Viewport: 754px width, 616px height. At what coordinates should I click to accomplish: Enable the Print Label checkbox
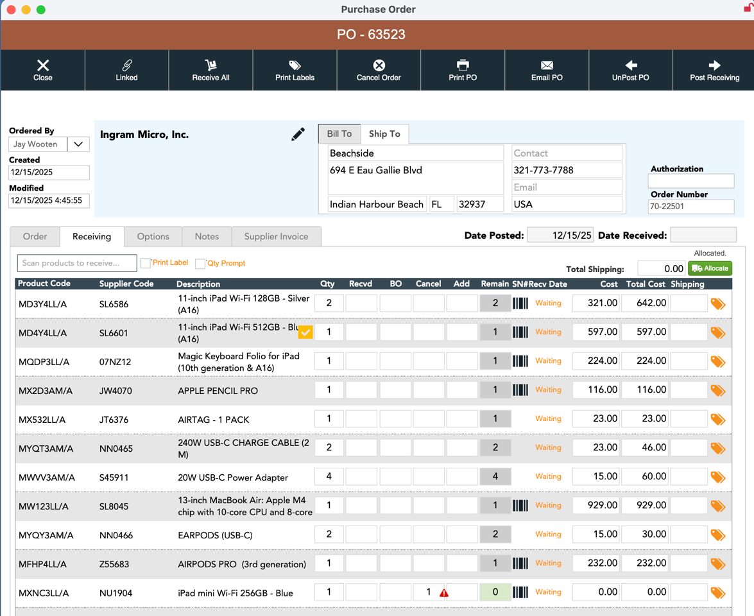point(146,263)
